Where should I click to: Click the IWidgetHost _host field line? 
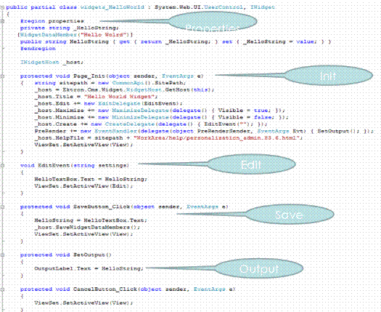coord(52,63)
